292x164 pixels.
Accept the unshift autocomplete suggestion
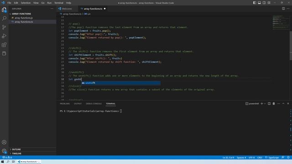pos(121,83)
